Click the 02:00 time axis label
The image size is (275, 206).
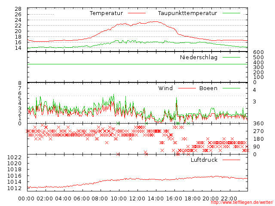[x=45, y=198]
